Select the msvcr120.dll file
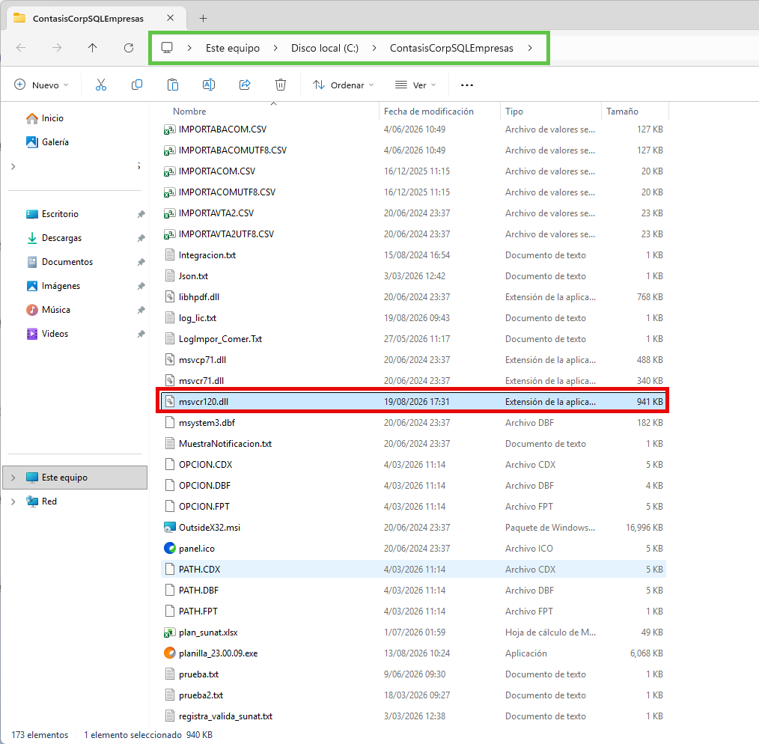Image resolution: width=759 pixels, height=744 pixels. coord(413,402)
